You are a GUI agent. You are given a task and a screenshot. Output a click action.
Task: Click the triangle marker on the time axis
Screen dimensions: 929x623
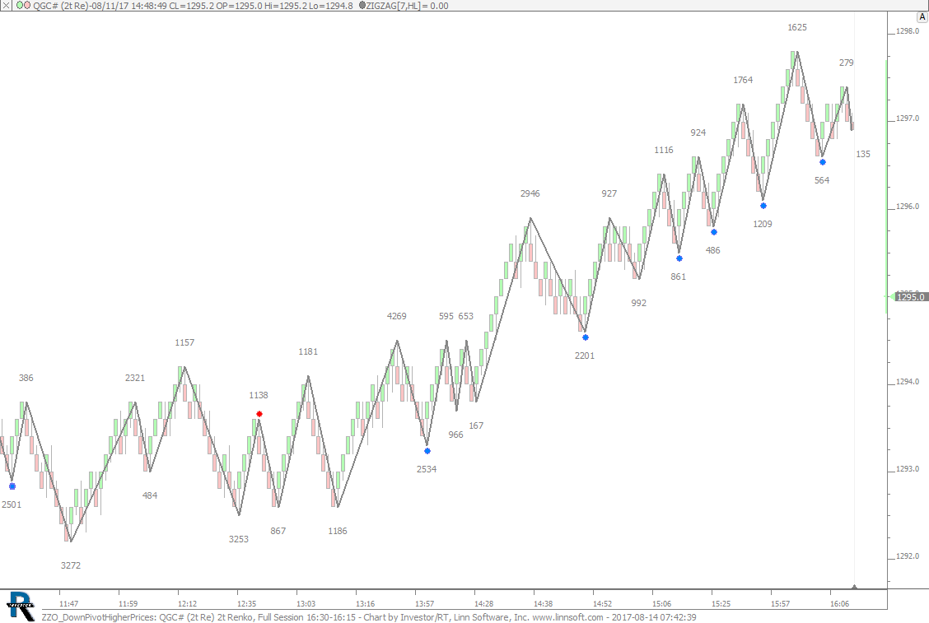pos(854,587)
